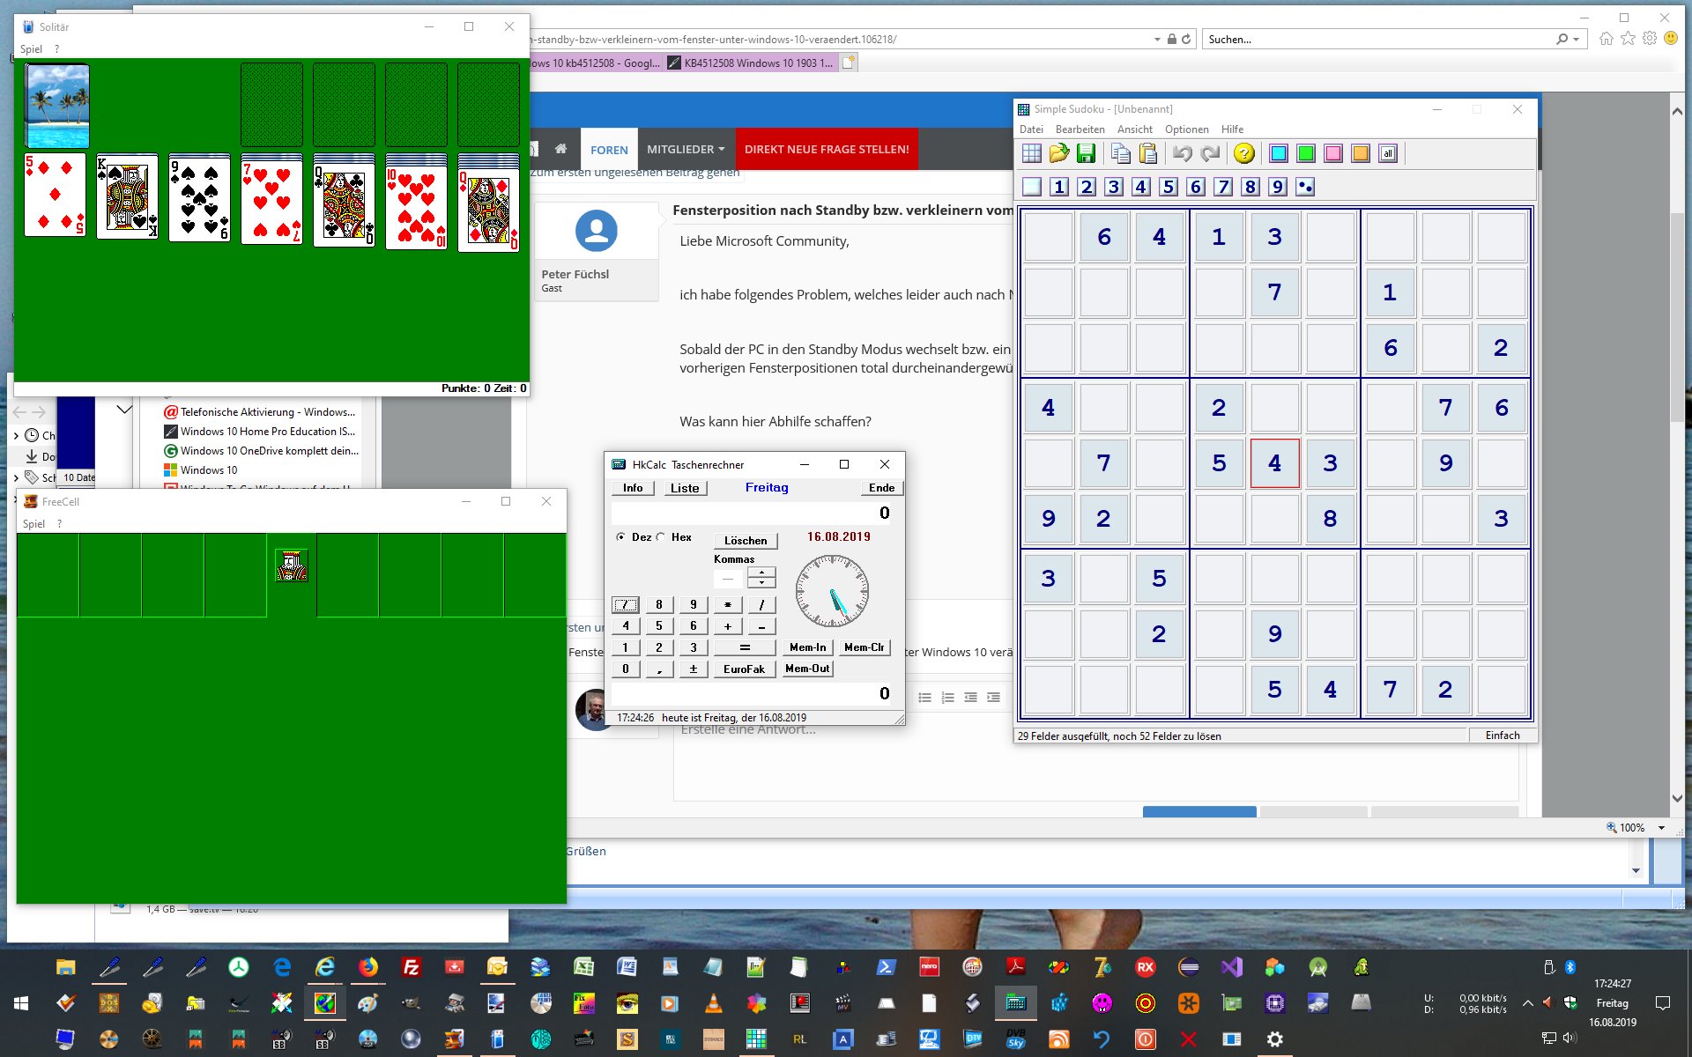The width and height of the screenshot is (1692, 1057).
Task: Open the Bearbeiten menu in Simple Sudoku
Action: pyautogui.click(x=1080, y=129)
